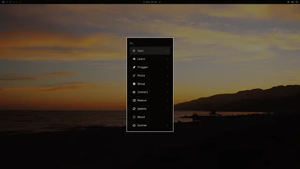Click the tray icon left of volume
This screenshot has width=300, height=169.
[x=288, y=2]
